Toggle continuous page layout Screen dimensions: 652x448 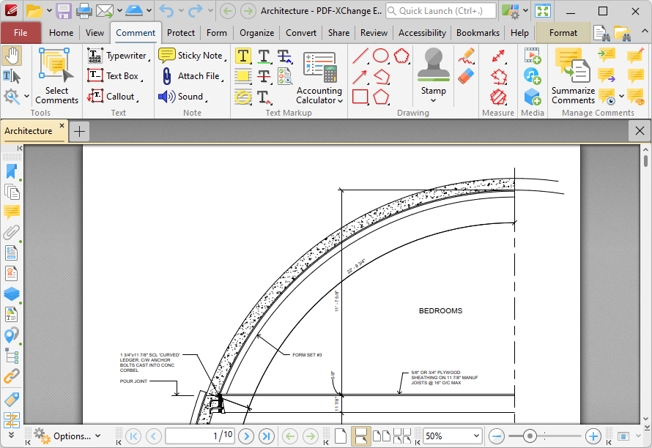[x=360, y=436]
